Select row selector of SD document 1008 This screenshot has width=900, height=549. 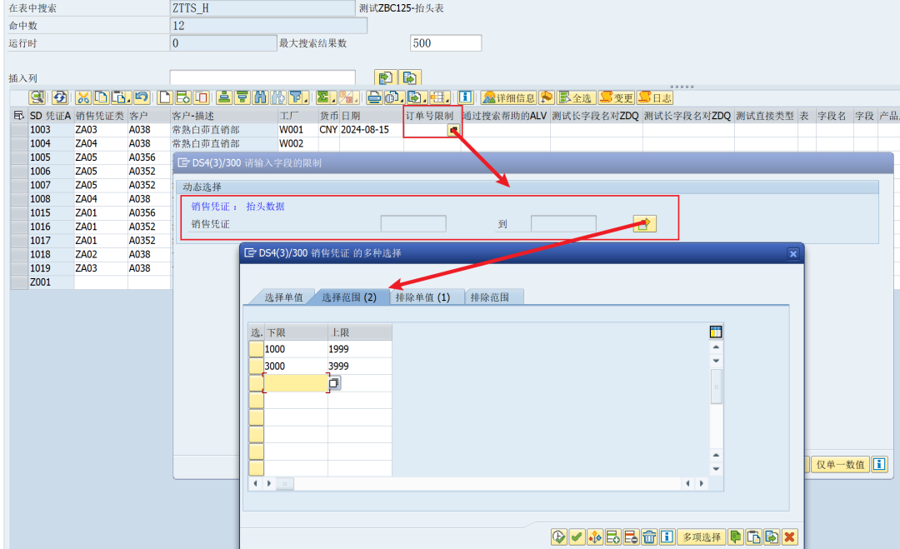coord(19,199)
